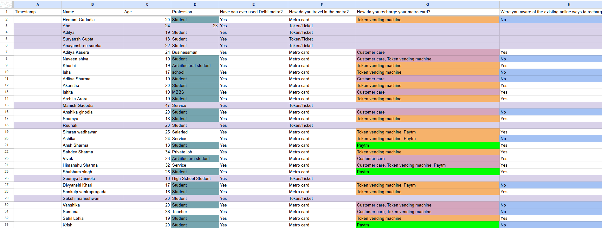Click the Private job cell
Screen dimensions: 602x228
pos(195,152)
